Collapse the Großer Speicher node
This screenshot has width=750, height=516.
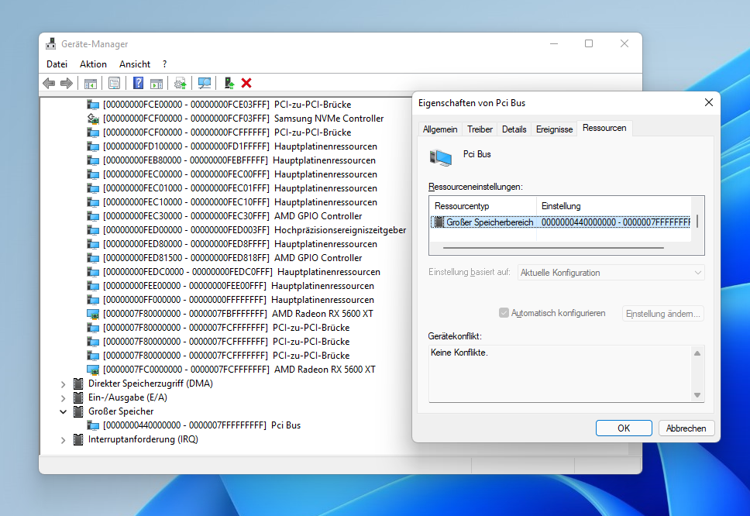click(63, 411)
